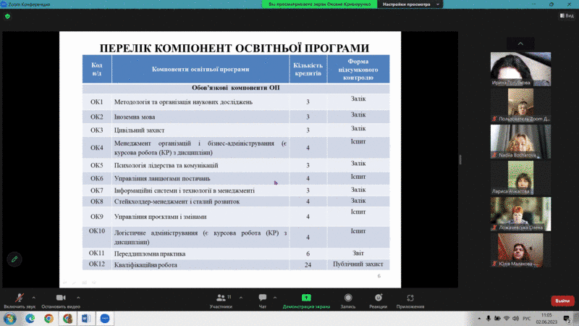
Task: Show hidden tray icons arrow
Action: 479,318
